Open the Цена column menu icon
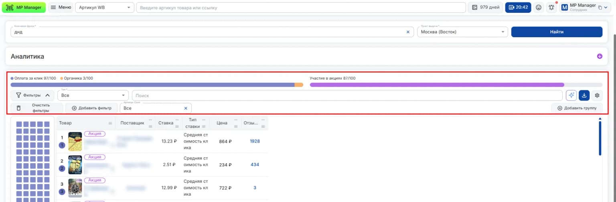The image size is (616, 202). 236,126
